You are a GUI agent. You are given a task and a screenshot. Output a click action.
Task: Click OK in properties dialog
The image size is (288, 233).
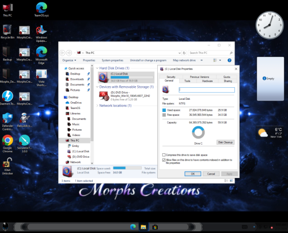[x=193, y=174]
